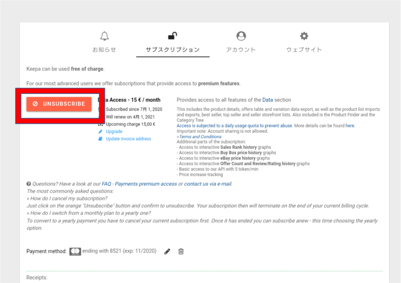Image resolution: width=401 pixels, height=283 pixels.
Task: Click 'Basic access to our API' feature line
Action: (217, 169)
